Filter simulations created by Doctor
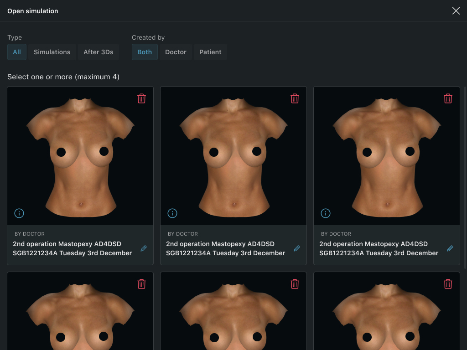The height and width of the screenshot is (350, 467). pos(176,52)
